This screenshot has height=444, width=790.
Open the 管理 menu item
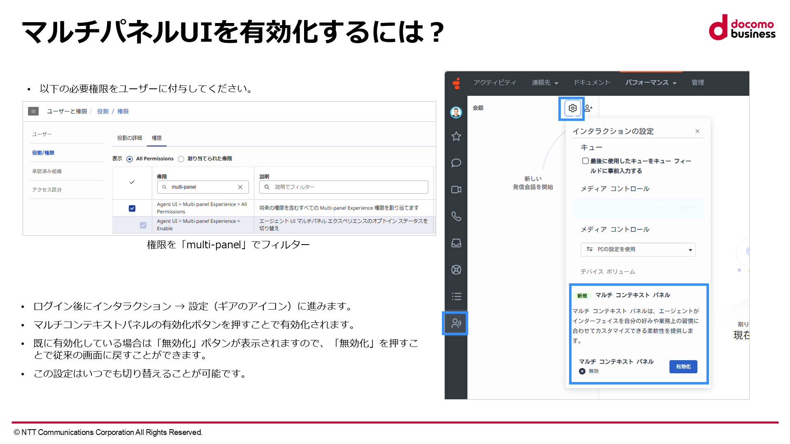pos(698,83)
